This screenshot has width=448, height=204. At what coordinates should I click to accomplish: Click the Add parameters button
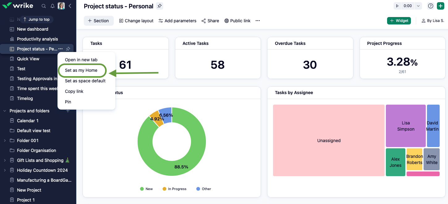pos(177,21)
